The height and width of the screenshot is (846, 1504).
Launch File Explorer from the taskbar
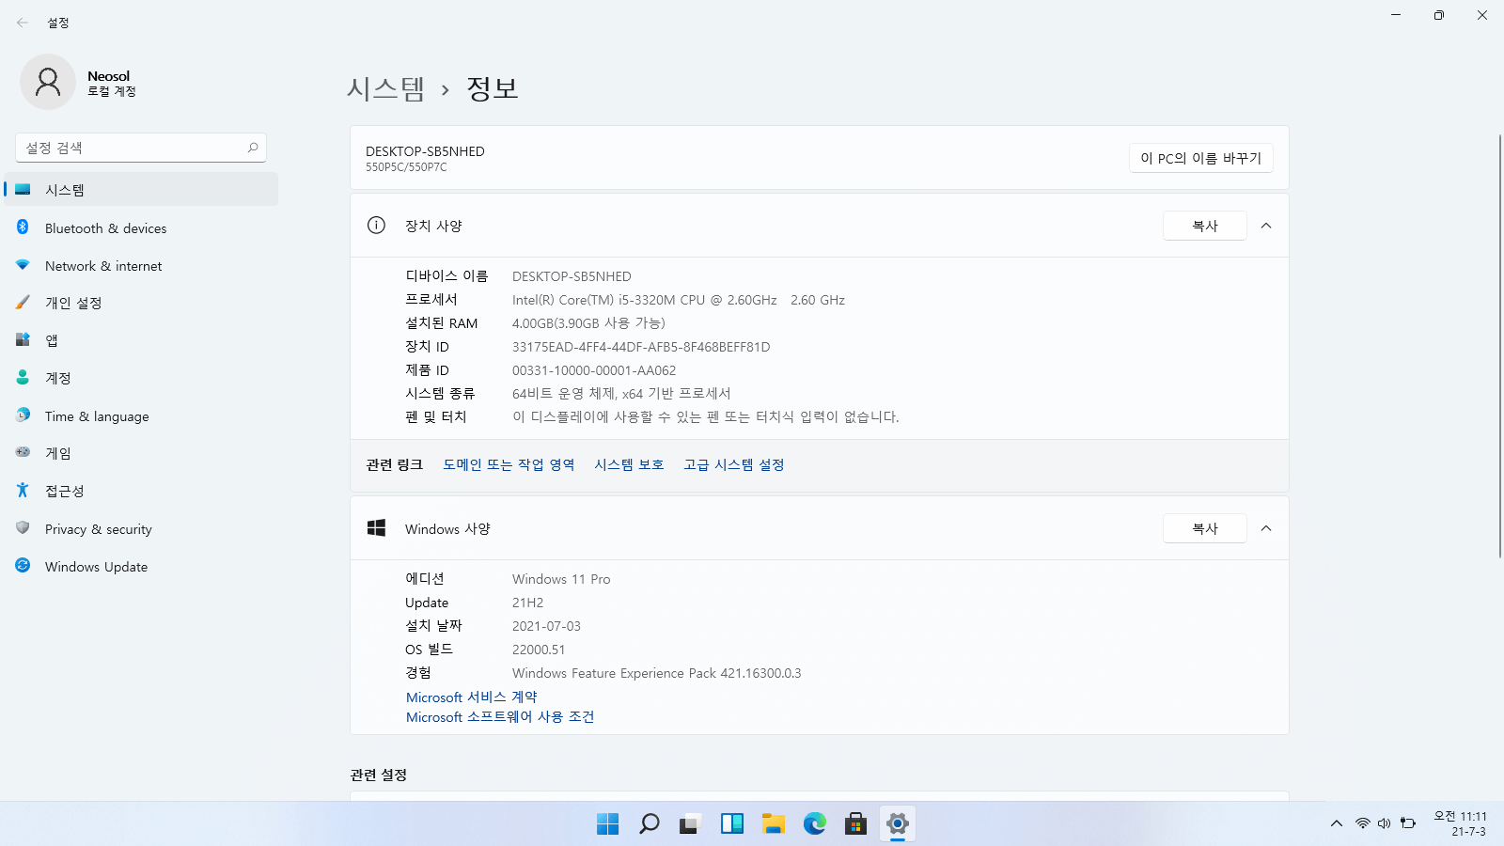[x=774, y=824]
